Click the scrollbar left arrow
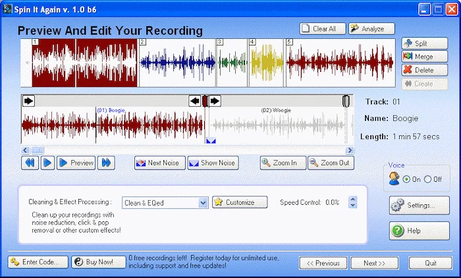461x278 pixels. click(25, 150)
